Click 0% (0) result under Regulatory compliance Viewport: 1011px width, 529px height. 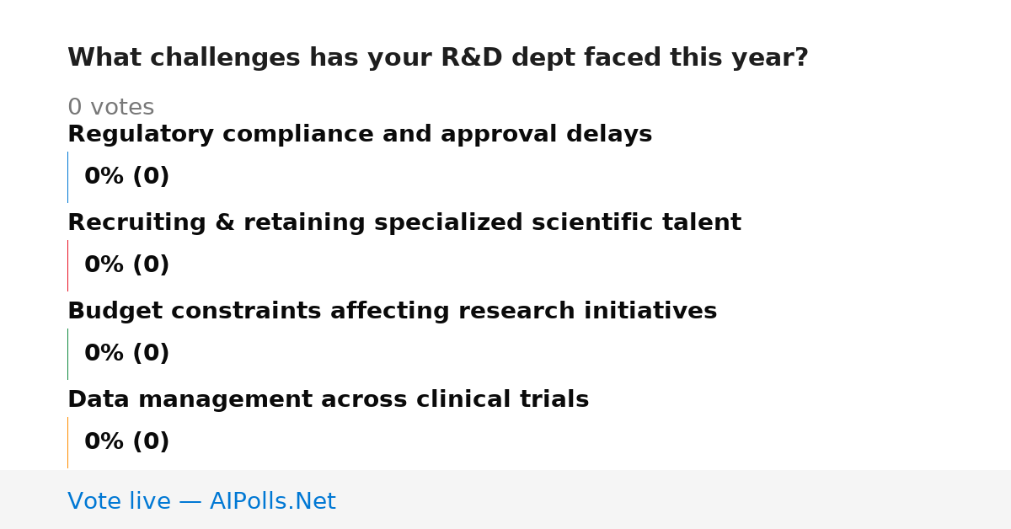coord(126,177)
